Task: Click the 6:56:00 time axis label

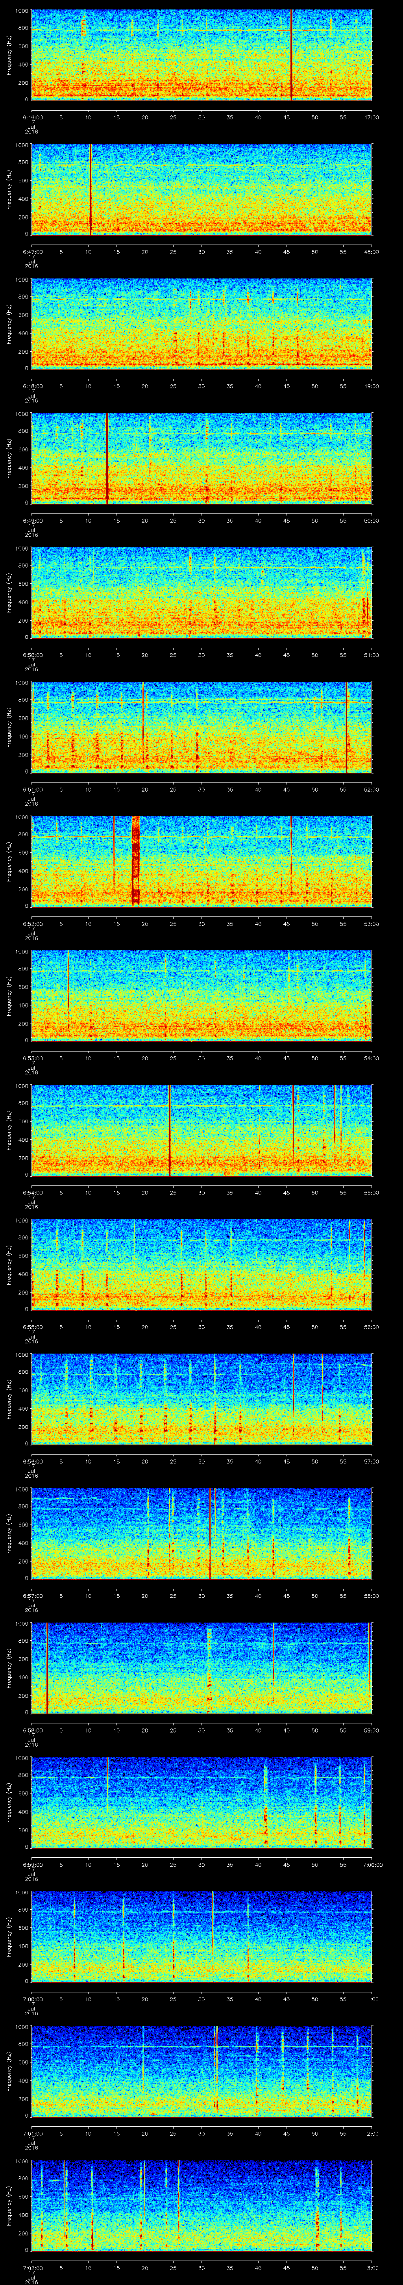Action: [32, 1461]
